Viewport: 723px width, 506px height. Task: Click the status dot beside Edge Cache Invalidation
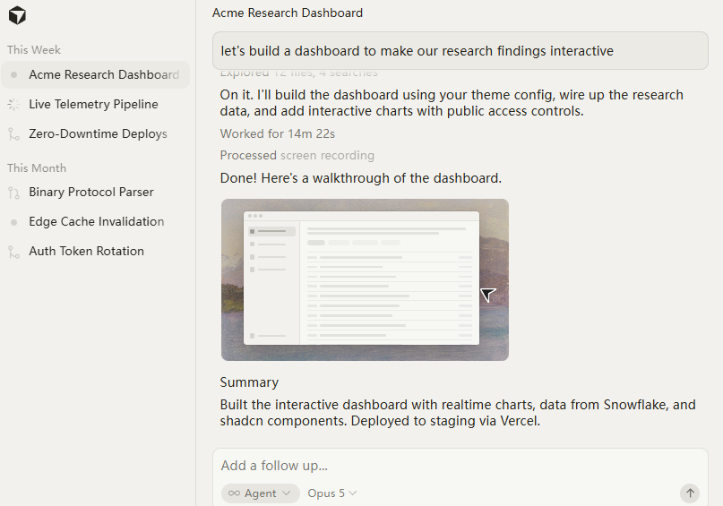point(13,222)
